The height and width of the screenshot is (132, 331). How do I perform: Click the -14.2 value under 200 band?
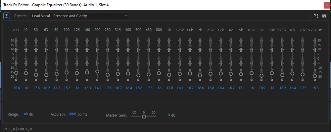[x=97, y=88]
